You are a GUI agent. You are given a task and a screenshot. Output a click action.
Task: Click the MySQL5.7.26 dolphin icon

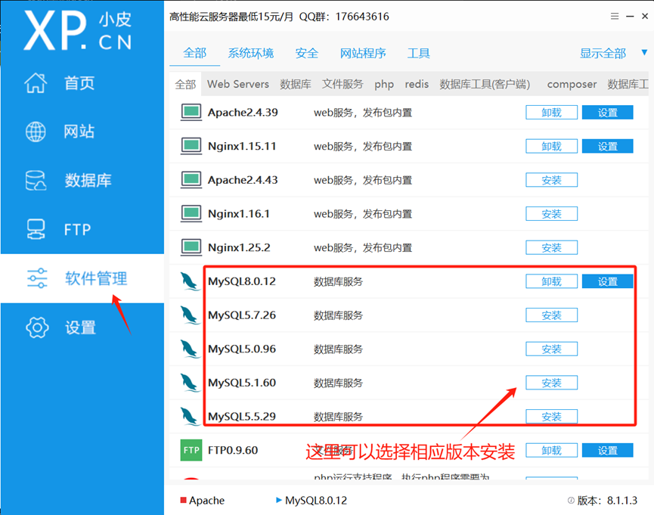pyautogui.click(x=190, y=315)
